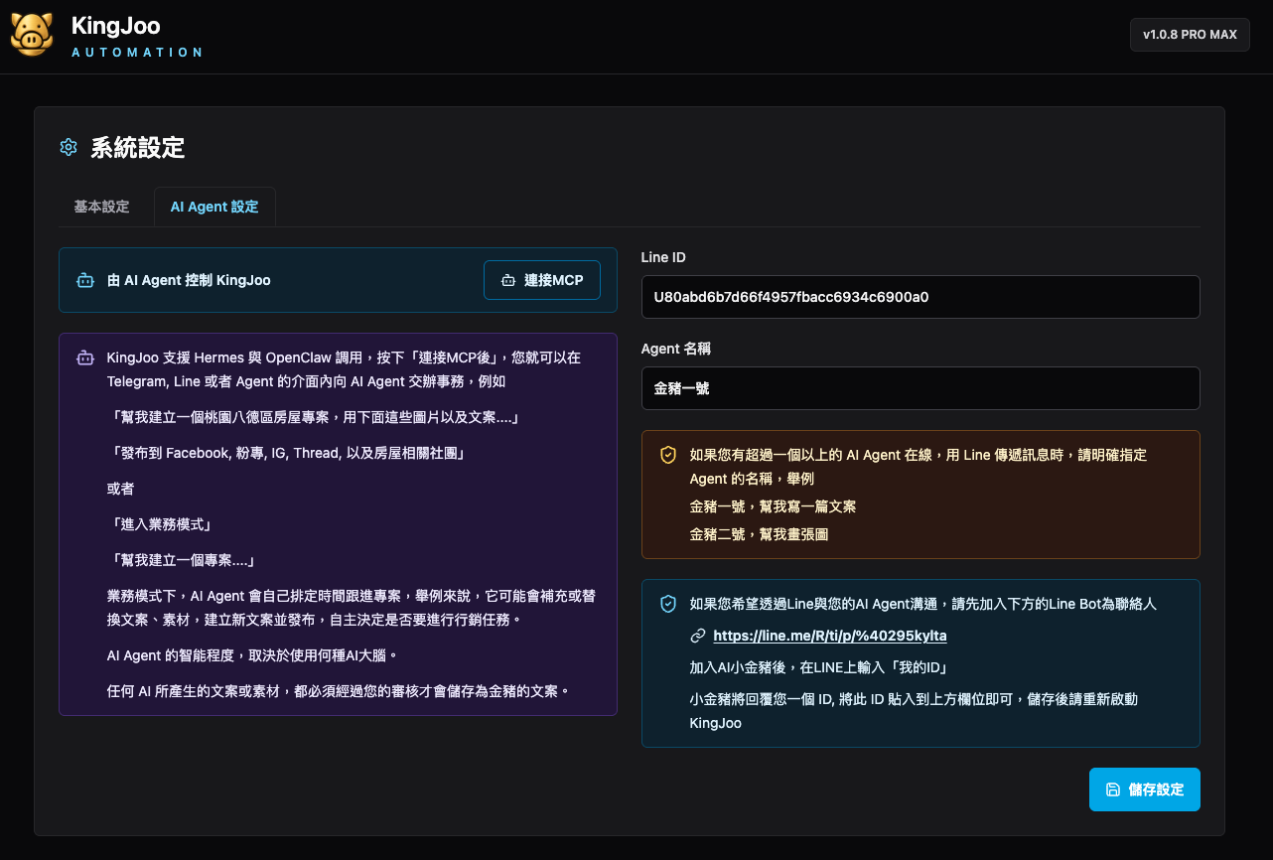Click the KingJoo brand name text
Viewport: 1273px width, 860px height.
(x=116, y=26)
